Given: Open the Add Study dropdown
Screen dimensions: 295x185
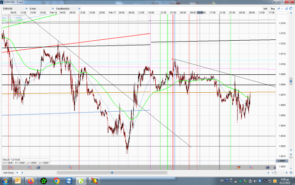Looking at the screenshot, I should 10,173.
